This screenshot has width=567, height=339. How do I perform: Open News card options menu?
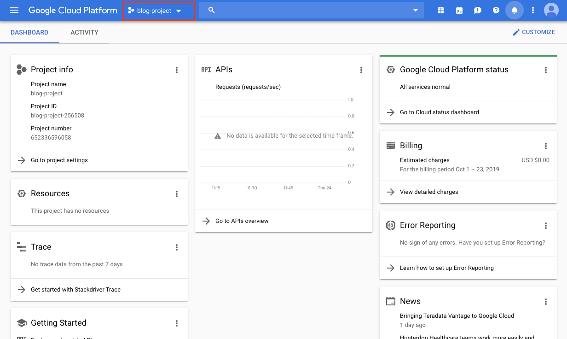pyautogui.click(x=546, y=302)
